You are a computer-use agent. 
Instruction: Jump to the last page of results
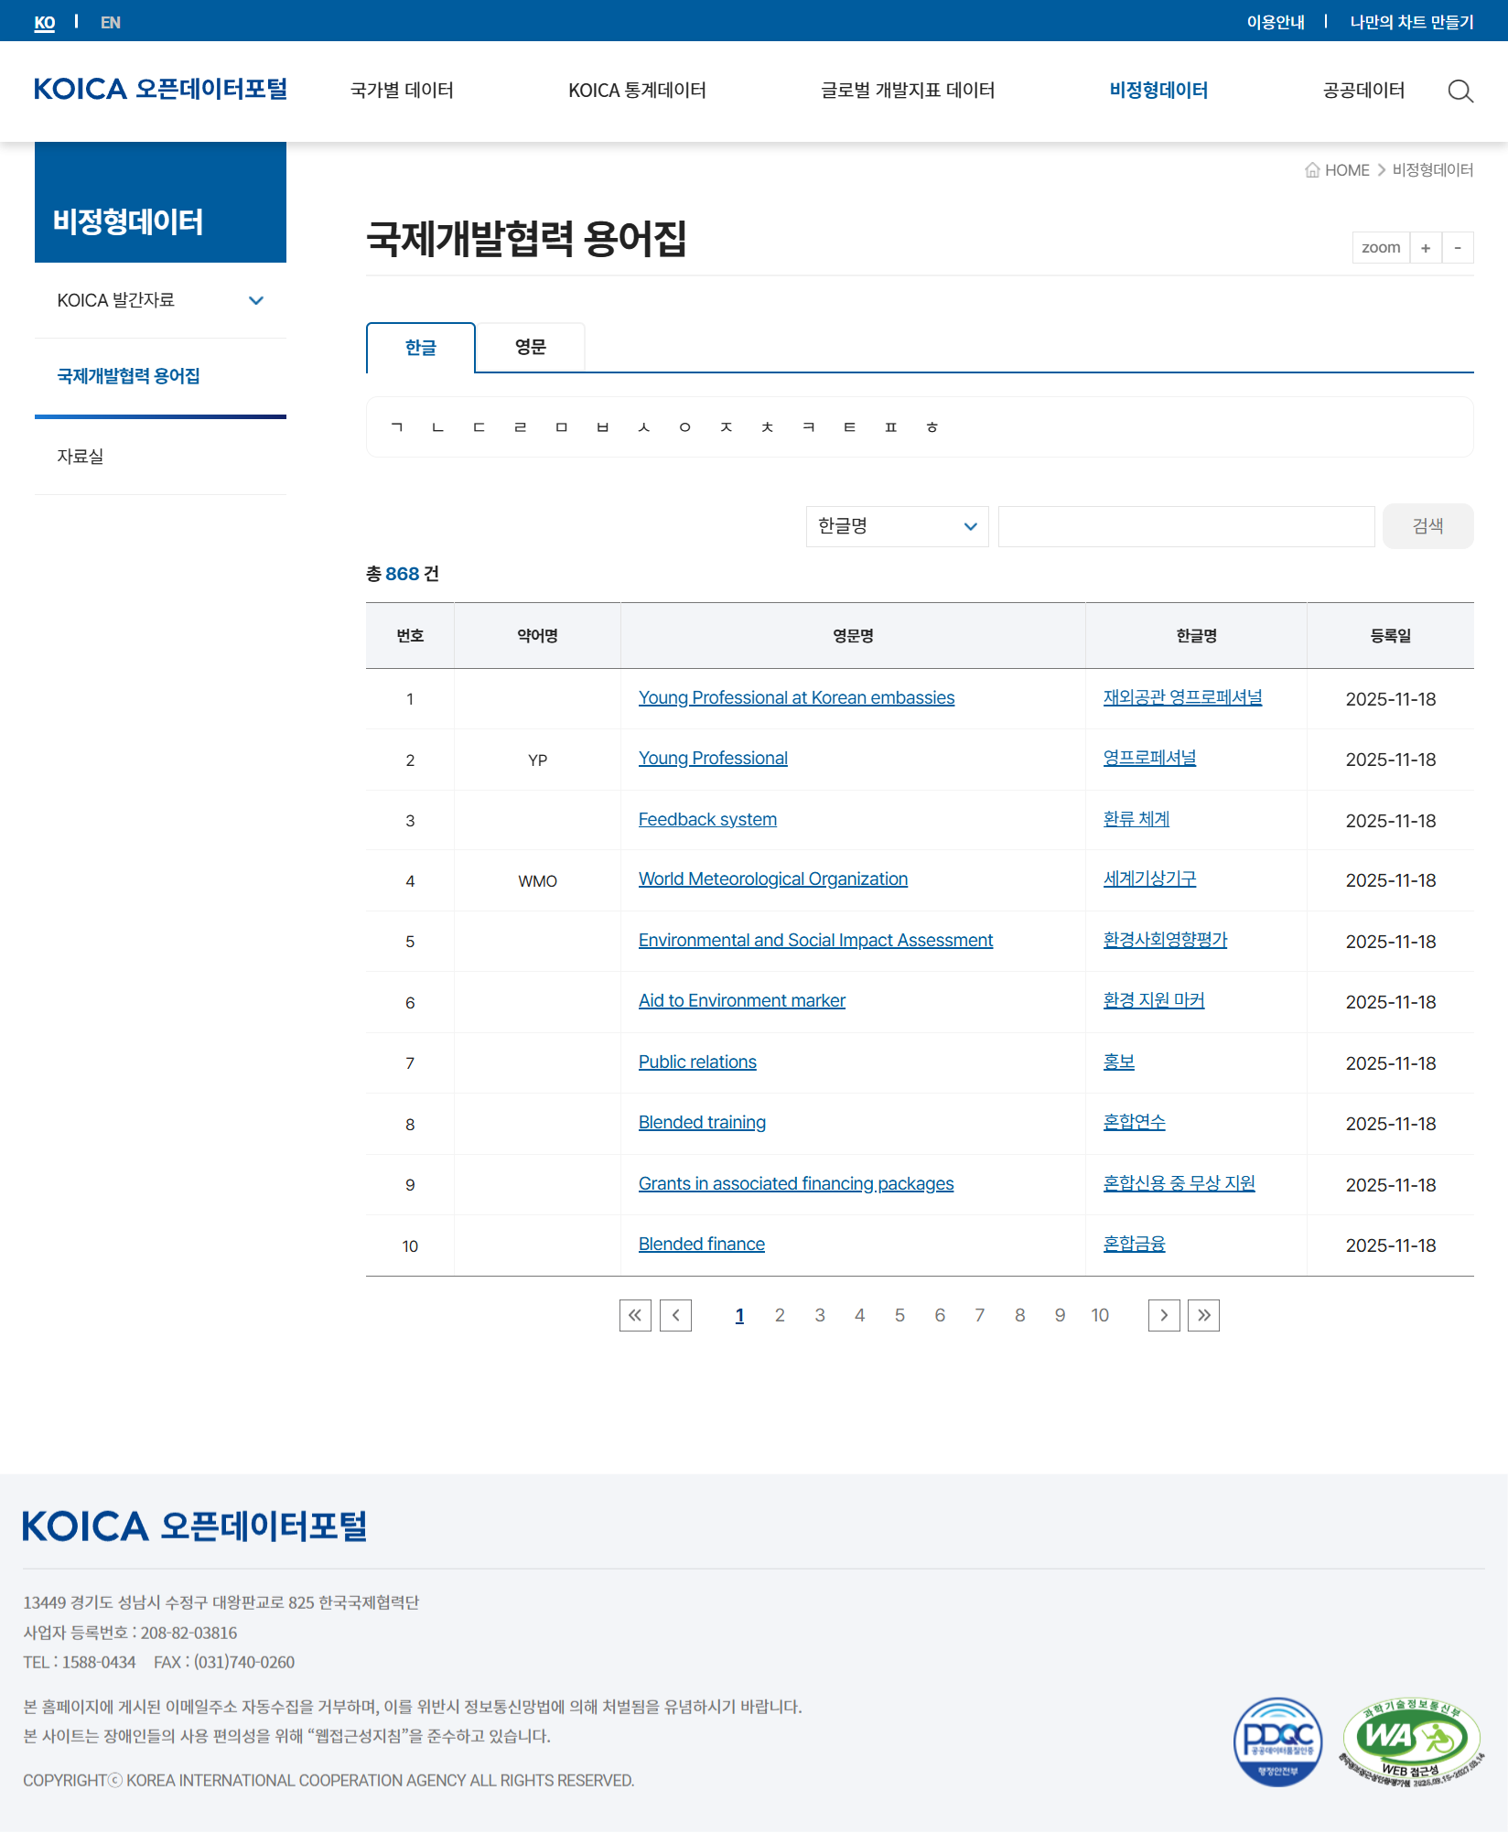pyautogui.click(x=1203, y=1315)
